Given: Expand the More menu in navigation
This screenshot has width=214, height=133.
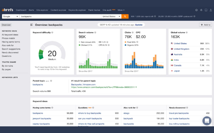Looking at the screenshot, I should (121, 10).
